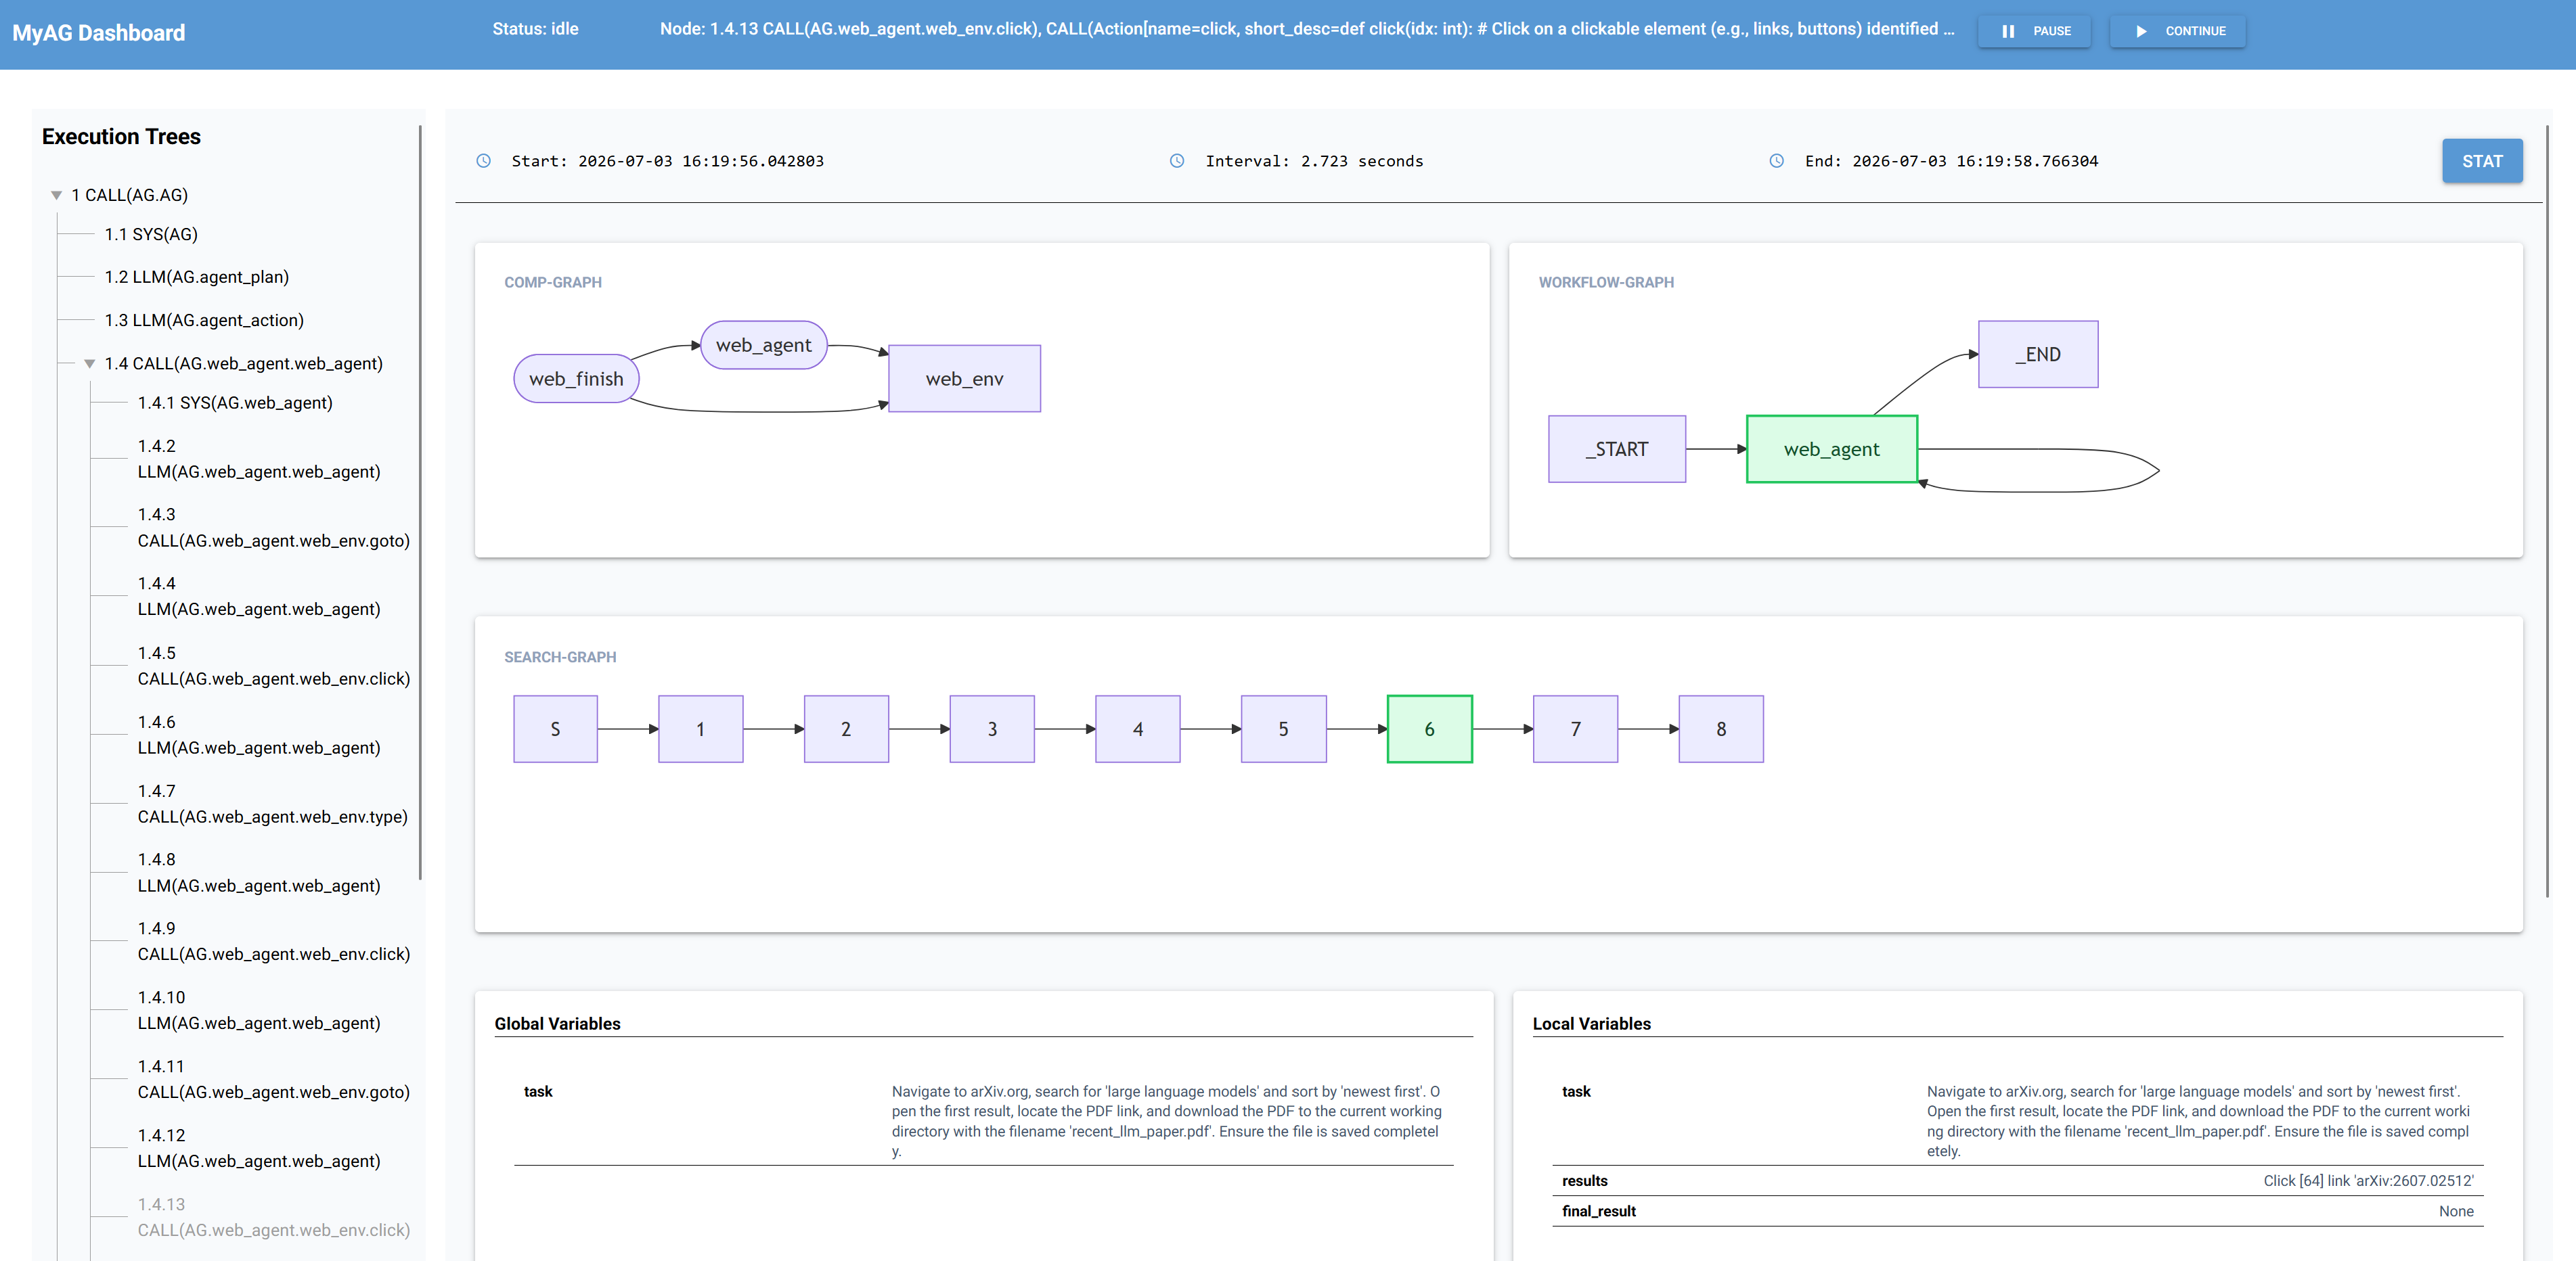Select search-graph node 4
2576x1261 pixels.
click(x=1138, y=729)
